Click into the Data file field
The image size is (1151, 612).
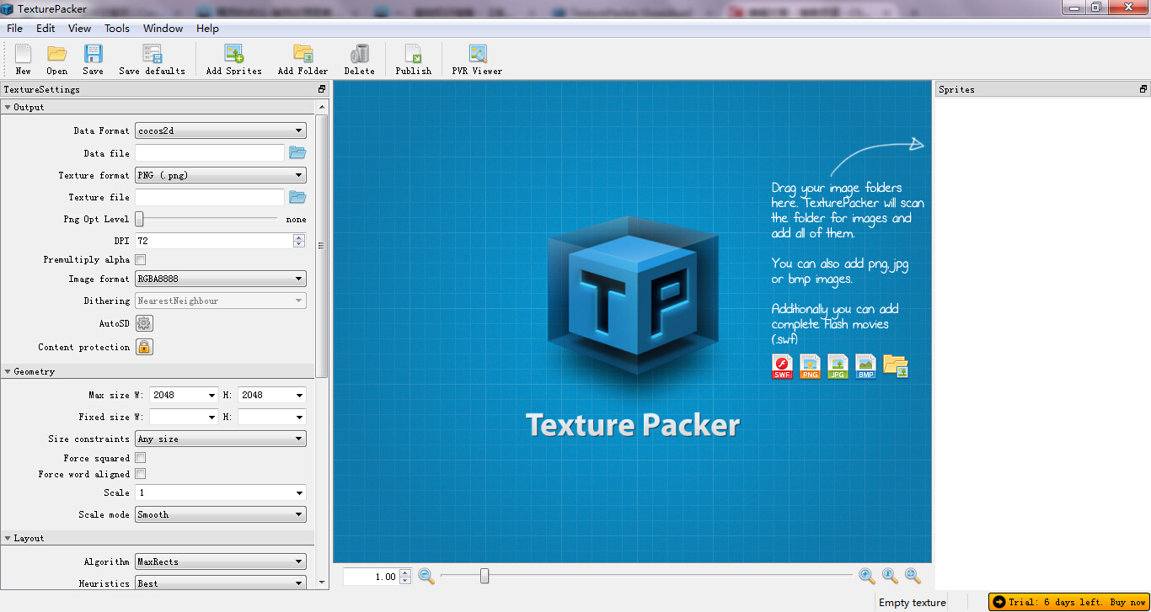tap(210, 153)
